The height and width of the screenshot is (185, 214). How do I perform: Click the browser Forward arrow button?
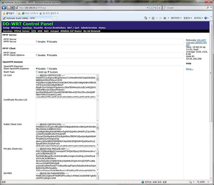click(9, 8)
